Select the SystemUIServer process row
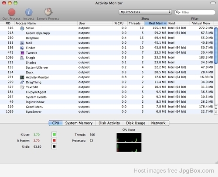This screenshot has height=177, width=218. [x=107, y=67]
